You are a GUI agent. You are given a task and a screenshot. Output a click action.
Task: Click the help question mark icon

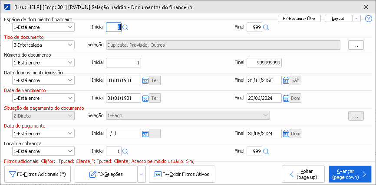tap(369, 19)
